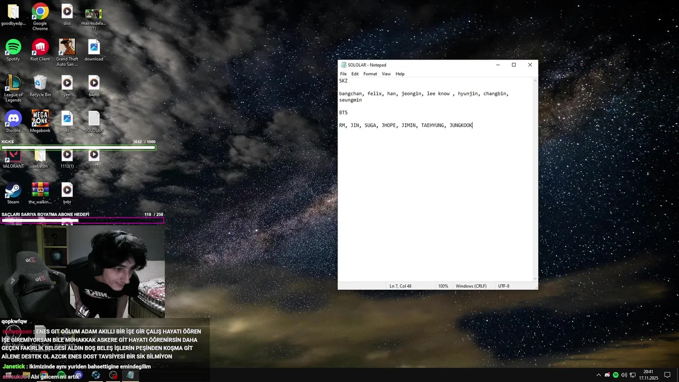The image size is (679, 382).
Task: Open the Google Chrome desktop shortcut
Action: (x=40, y=16)
